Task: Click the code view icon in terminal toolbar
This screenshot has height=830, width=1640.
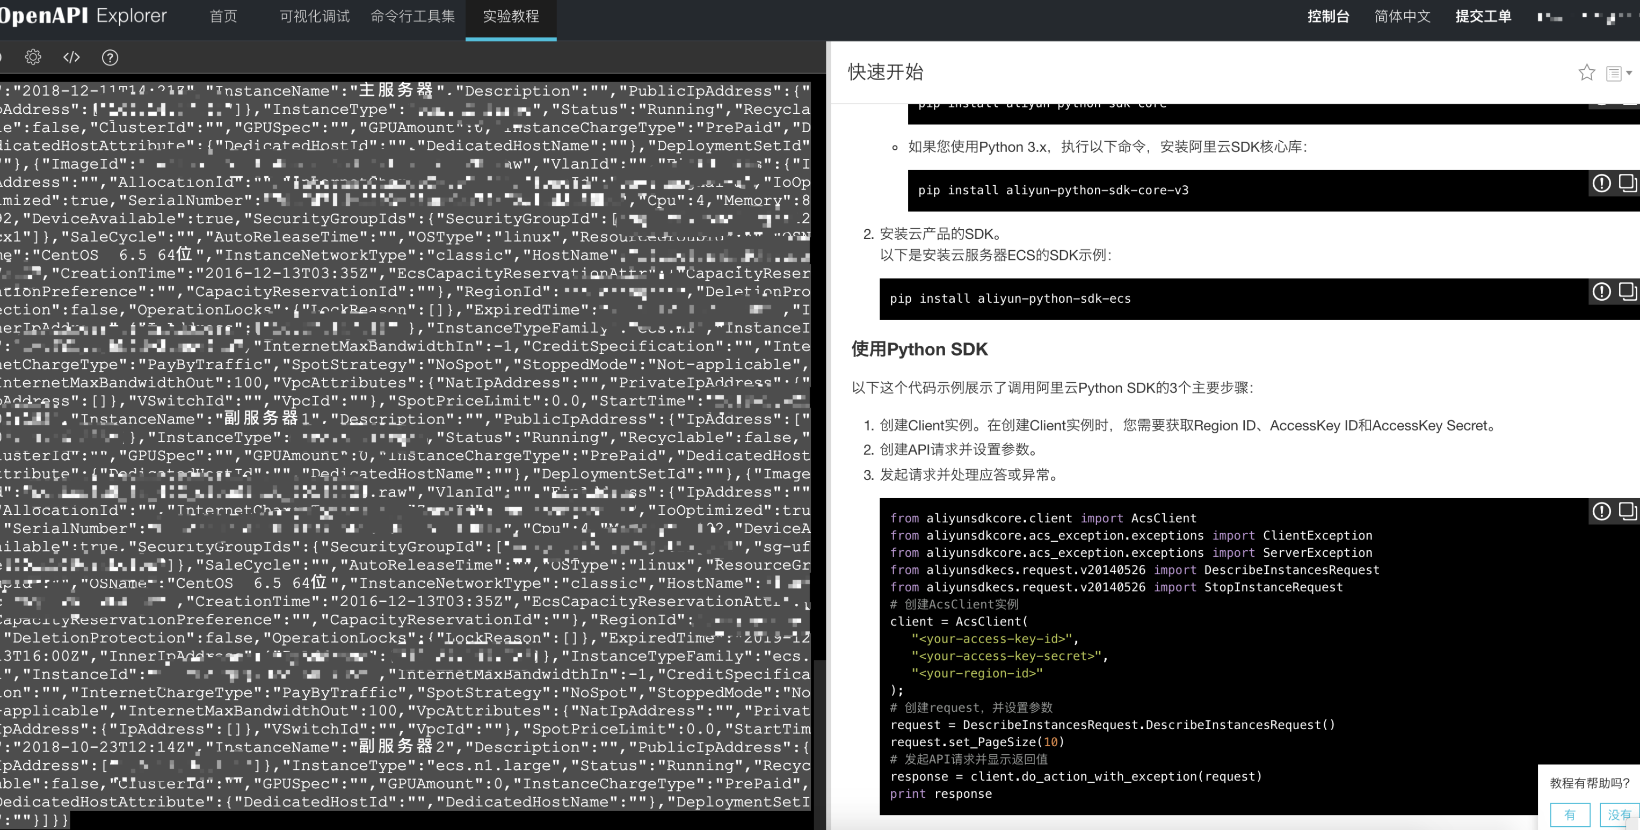Action: pos(71,57)
